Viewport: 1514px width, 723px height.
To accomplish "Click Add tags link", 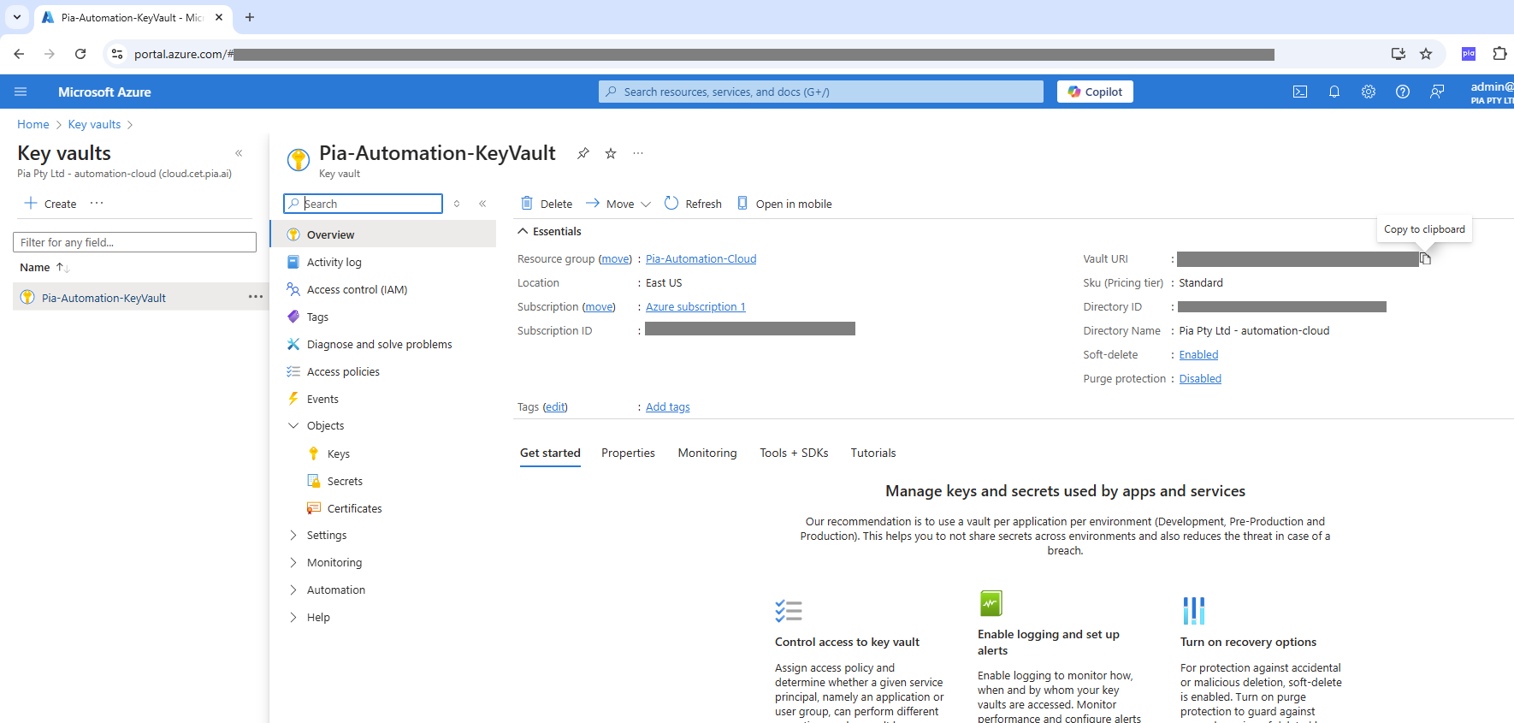I will [x=667, y=406].
